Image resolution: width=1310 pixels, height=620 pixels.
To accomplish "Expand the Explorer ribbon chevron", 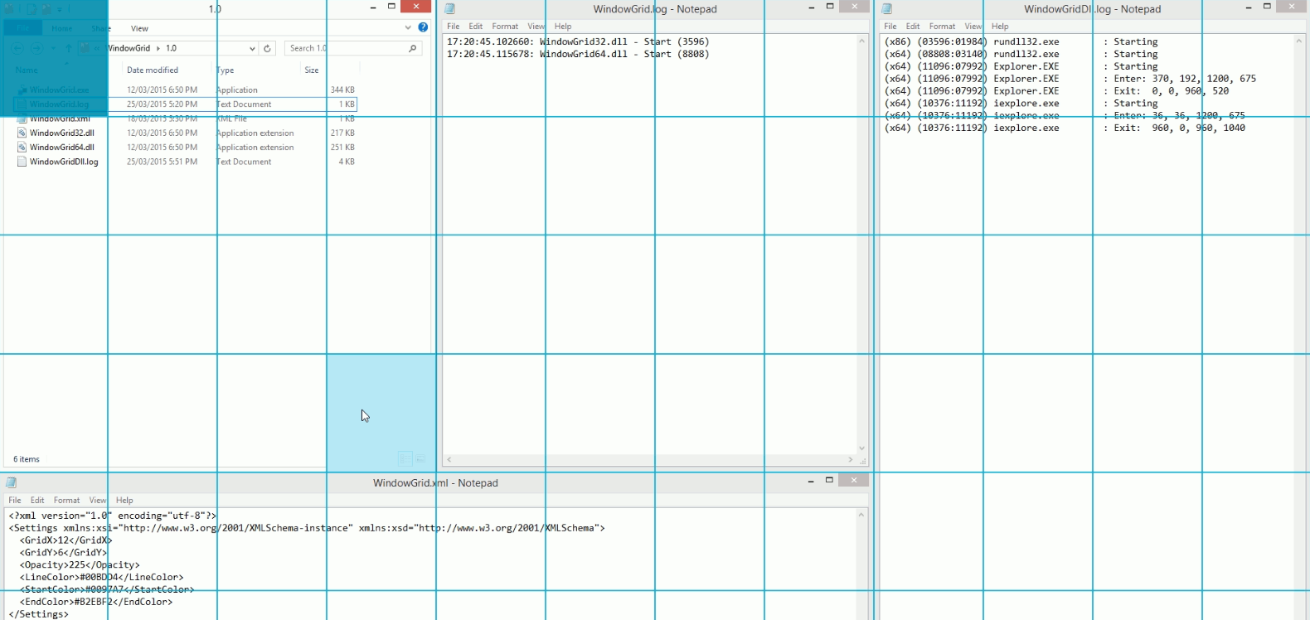I will coord(408,27).
